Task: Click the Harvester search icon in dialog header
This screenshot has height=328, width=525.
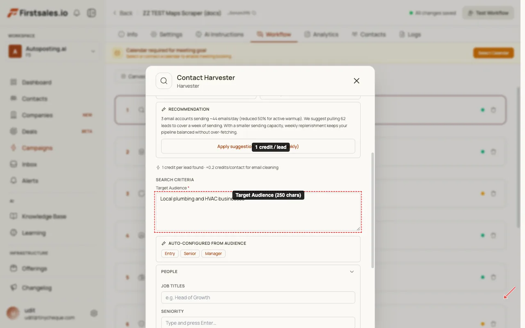Action: [x=164, y=81]
